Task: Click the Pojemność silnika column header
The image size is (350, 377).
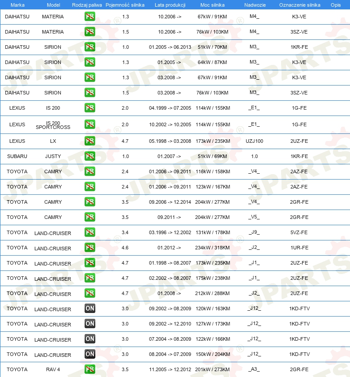Action: [125, 5]
